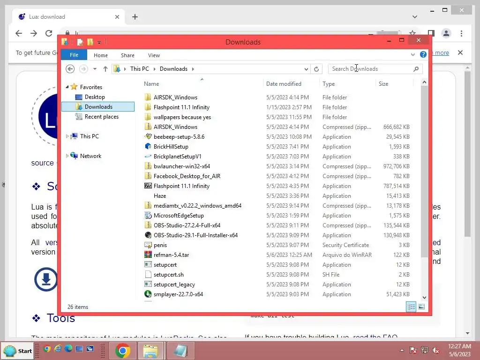Open the File Explorer taskbar button
Viewport: 480px width, 360px height.
(x=150, y=351)
